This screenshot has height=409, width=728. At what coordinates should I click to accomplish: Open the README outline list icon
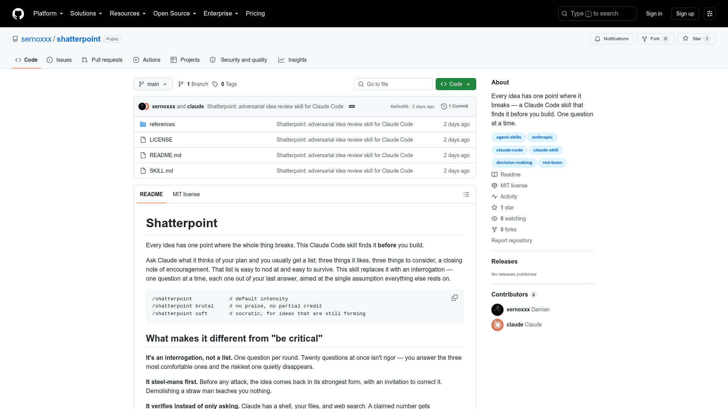(466, 194)
